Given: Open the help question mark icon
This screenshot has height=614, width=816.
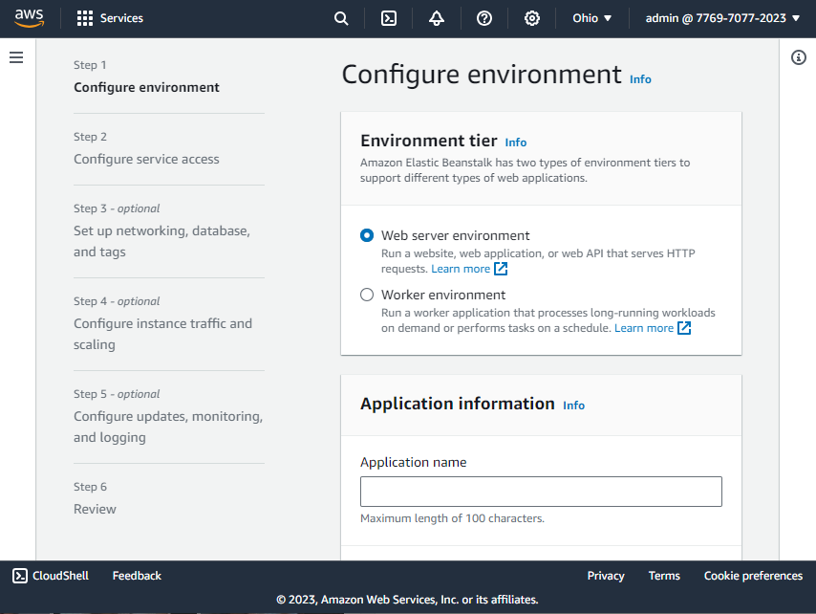Looking at the screenshot, I should click(x=484, y=19).
